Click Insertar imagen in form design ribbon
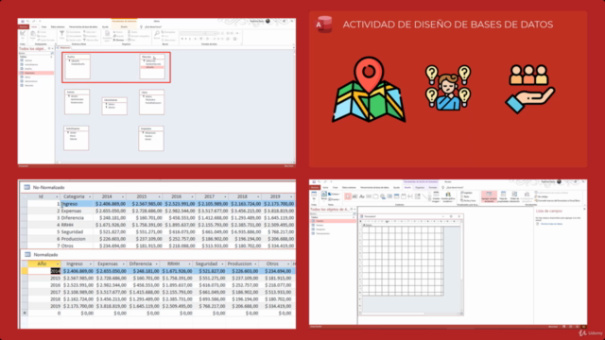Screen dimensions: 605x340 (x=436, y=196)
